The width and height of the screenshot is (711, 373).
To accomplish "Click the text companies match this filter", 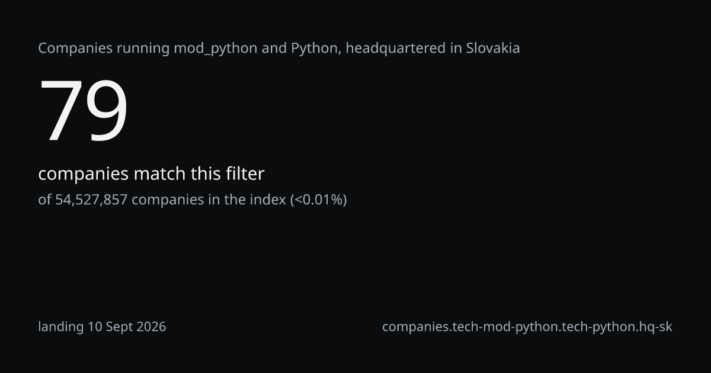I will 151,174.
